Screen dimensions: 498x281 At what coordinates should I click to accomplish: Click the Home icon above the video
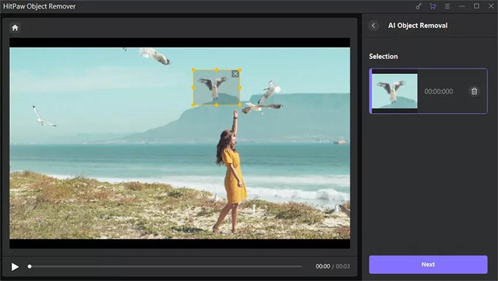click(15, 27)
